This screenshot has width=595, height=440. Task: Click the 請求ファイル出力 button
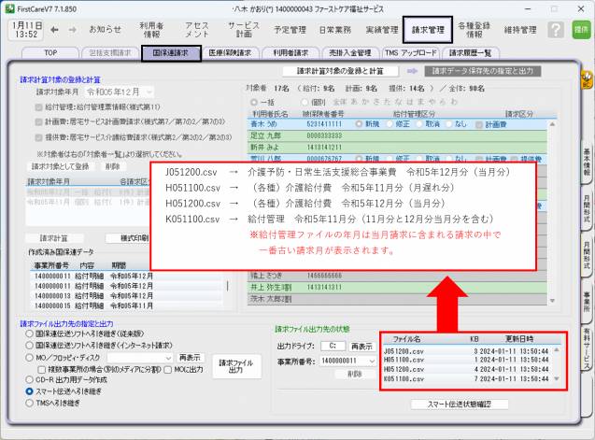pyautogui.click(x=234, y=365)
